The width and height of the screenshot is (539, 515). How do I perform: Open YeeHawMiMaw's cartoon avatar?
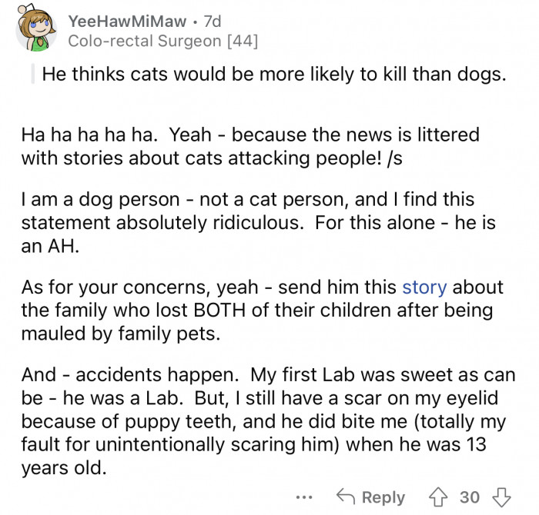[x=33, y=28]
